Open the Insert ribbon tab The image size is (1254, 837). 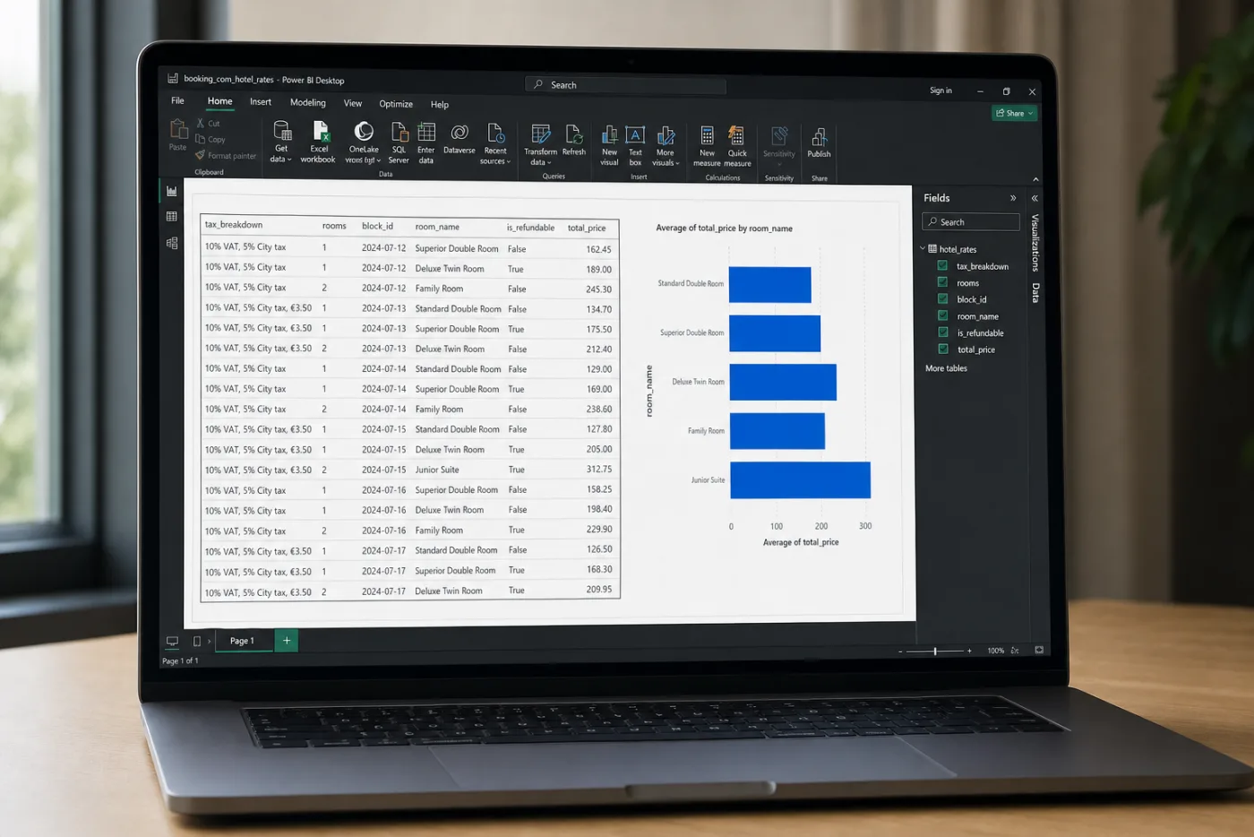click(261, 102)
